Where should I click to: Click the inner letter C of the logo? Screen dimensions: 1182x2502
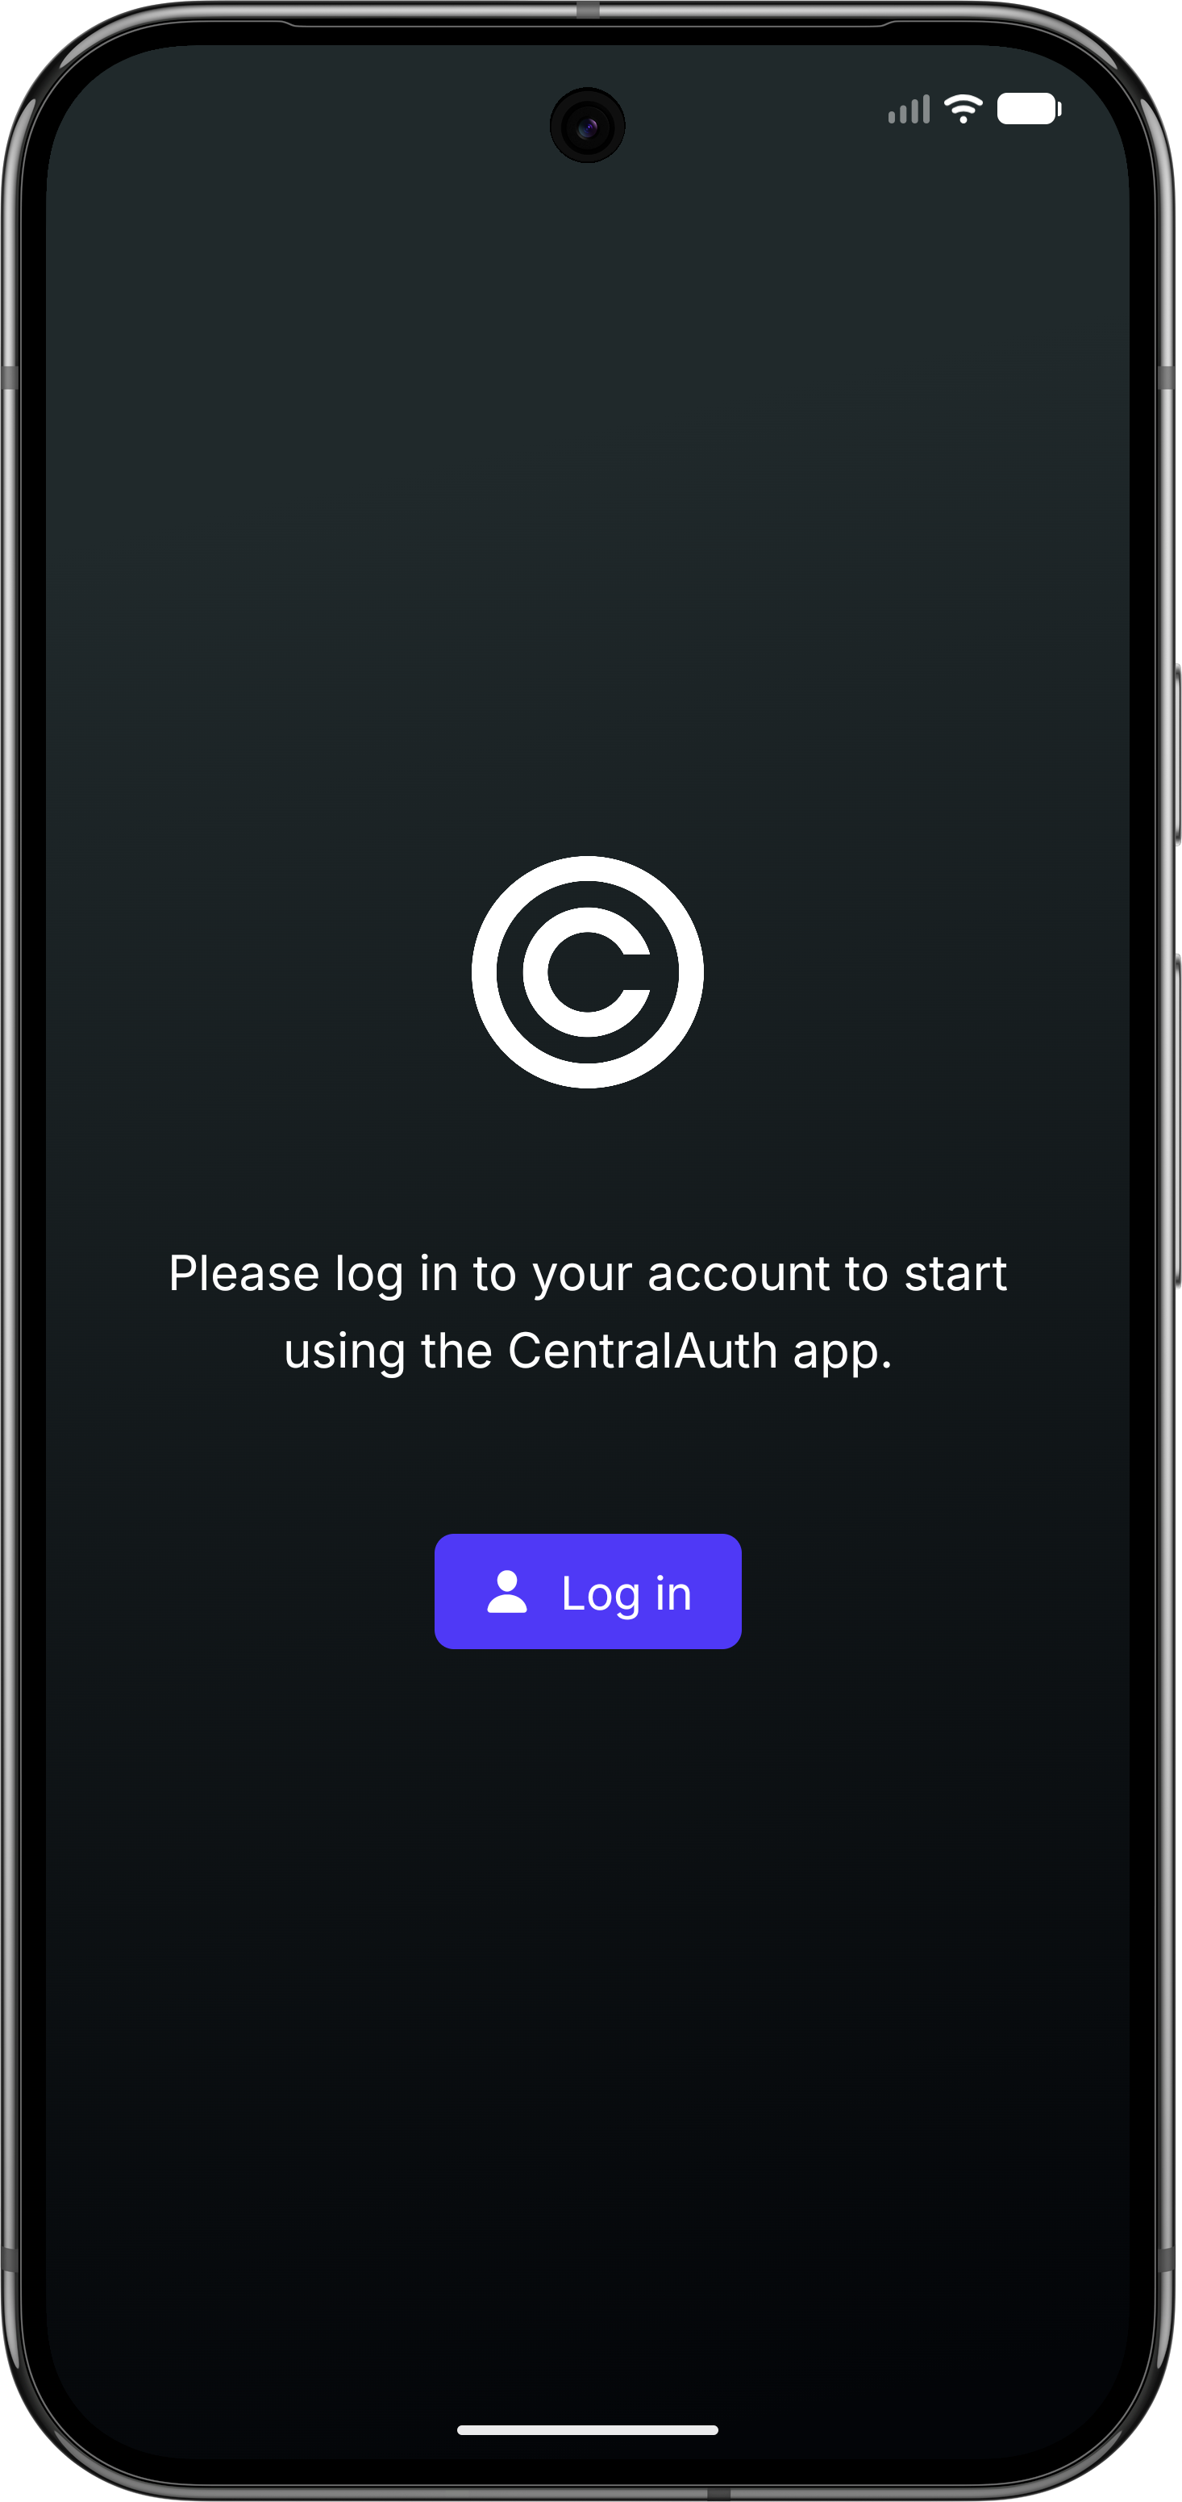point(587,972)
